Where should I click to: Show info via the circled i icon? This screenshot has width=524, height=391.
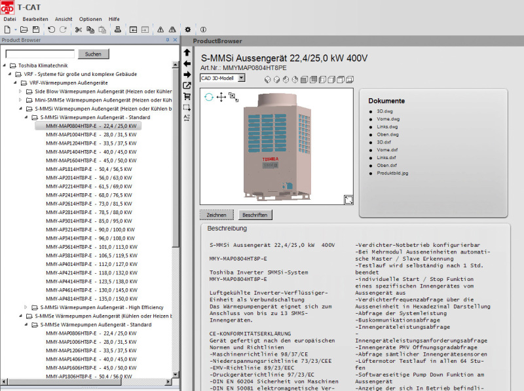[x=203, y=29]
